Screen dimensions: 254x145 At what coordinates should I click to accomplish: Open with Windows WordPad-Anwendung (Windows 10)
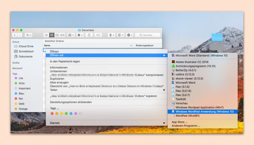(x=202, y=112)
